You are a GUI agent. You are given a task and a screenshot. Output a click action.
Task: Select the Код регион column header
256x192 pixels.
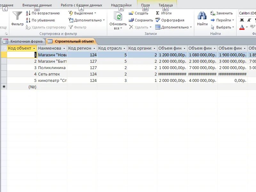click(80, 48)
